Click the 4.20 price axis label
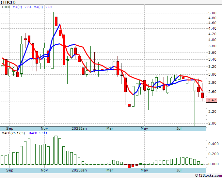This screenshot has width=222, height=178. (213, 34)
